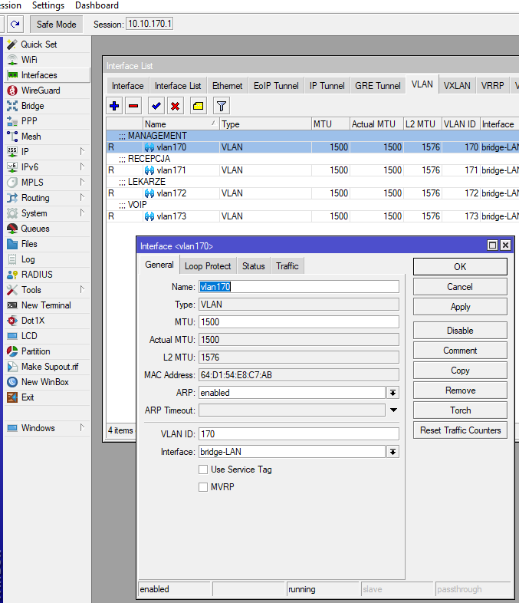Image resolution: width=519 pixels, height=603 pixels.
Task: Toggle the Use Service Tag checkbox
Action: pyautogui.click(x=203, y=470)
